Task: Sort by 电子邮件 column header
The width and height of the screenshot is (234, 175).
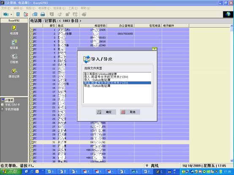Action: point(175,26)
